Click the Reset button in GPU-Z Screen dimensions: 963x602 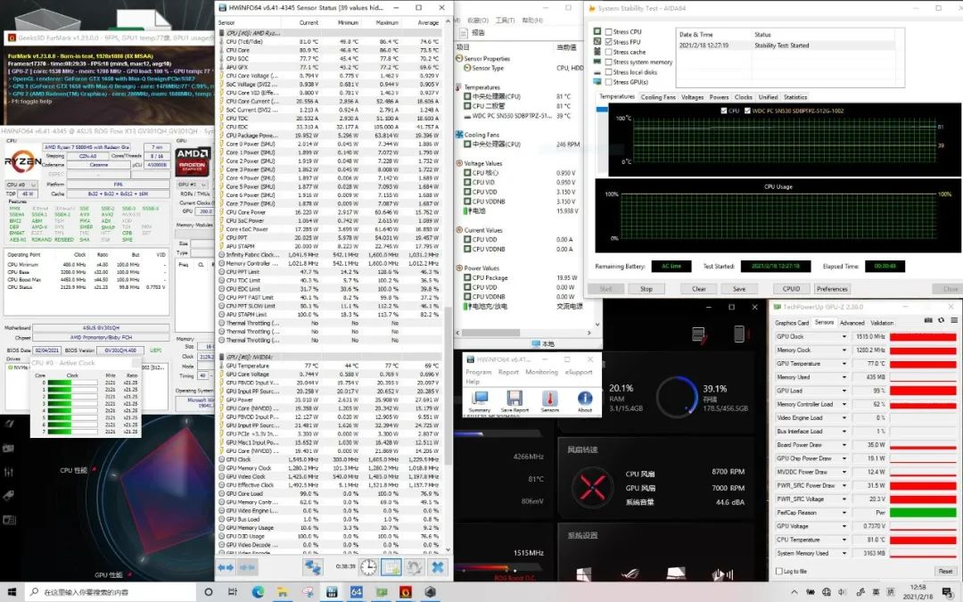[x=944, y=571]
